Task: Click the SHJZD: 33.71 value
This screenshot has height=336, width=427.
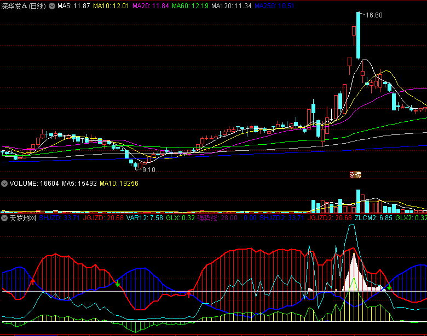Action: [x=59, y=218]
